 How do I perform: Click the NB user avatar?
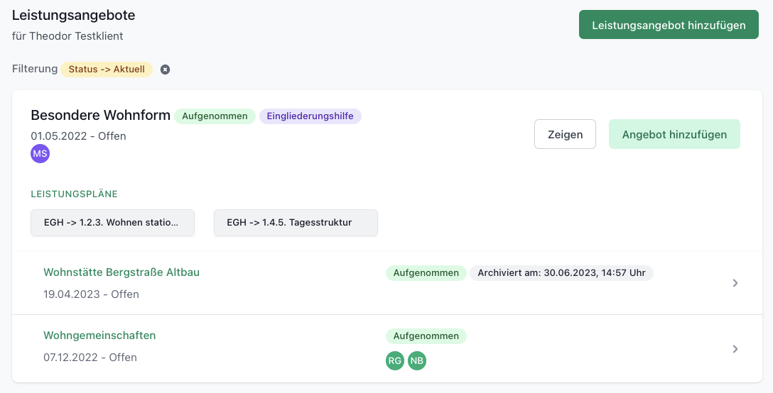(x=416, y=360)
